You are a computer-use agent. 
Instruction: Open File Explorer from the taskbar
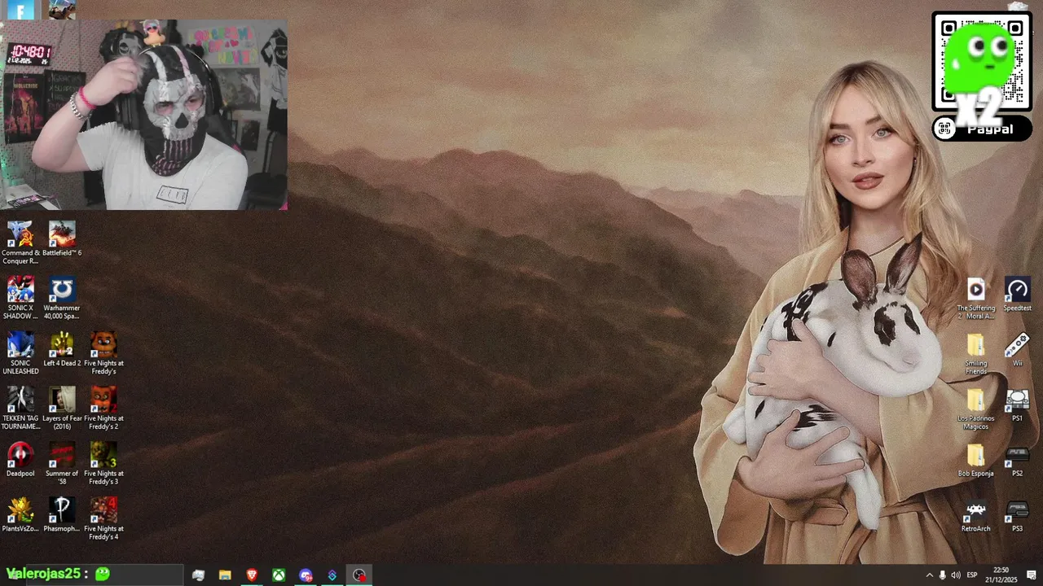pos(225,575)
